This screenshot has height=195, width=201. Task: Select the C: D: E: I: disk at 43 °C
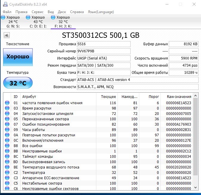pos(38,22)
